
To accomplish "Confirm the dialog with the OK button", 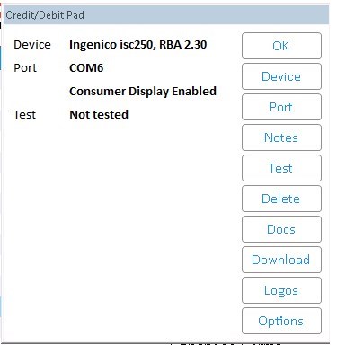I will (281, 46).
